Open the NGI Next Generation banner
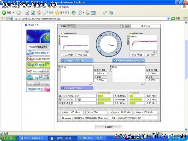Screen dimensions: 188x141 coord(38,71)
